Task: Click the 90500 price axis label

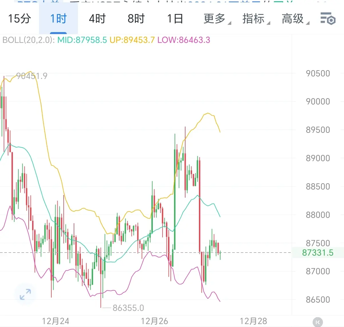Action: coord(318,73)
